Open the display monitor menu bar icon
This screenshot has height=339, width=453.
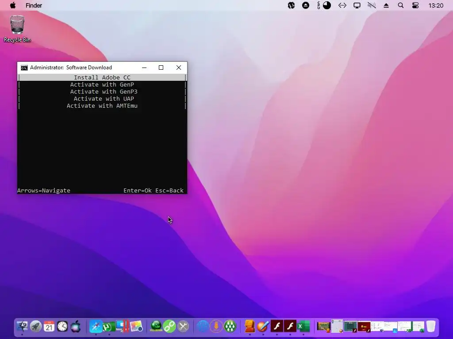357,5
